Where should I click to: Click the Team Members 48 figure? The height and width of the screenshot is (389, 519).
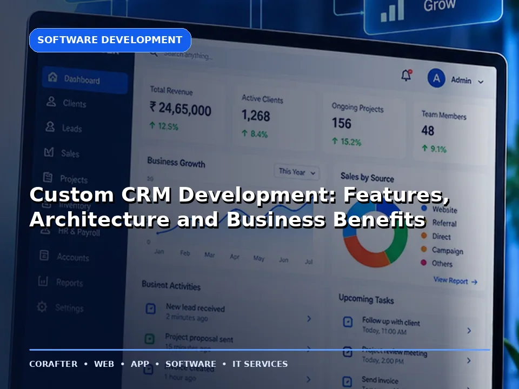coord(428,130)
